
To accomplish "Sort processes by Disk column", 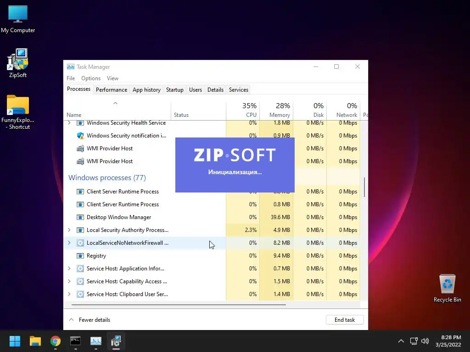I will tap(310, 111).
